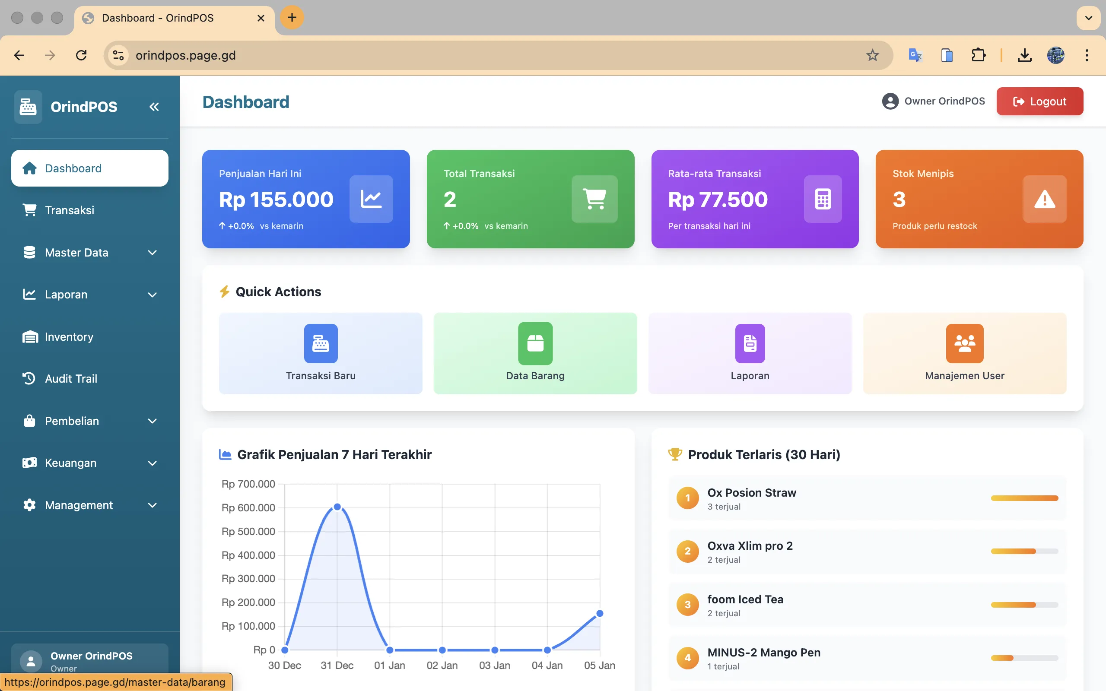The height and width of the screenshot is (691, 1106).
Task: Reload the page with the refresh icon
Action: 81,55
